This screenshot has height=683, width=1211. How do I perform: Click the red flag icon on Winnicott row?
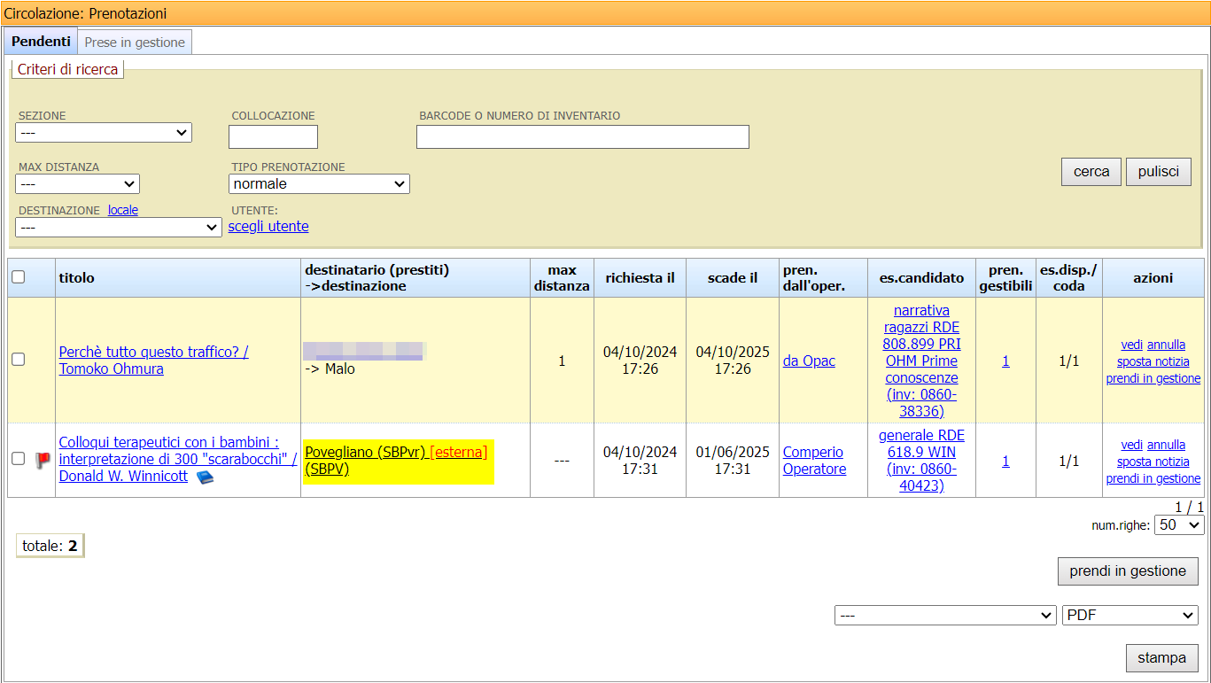coord(43,460)
